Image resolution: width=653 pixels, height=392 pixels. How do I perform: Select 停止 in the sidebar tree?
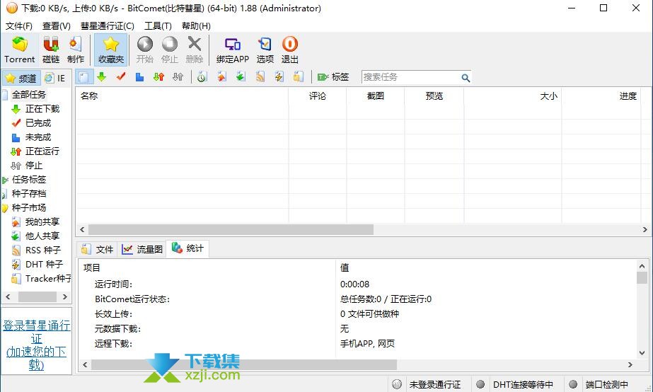[34, 166]
